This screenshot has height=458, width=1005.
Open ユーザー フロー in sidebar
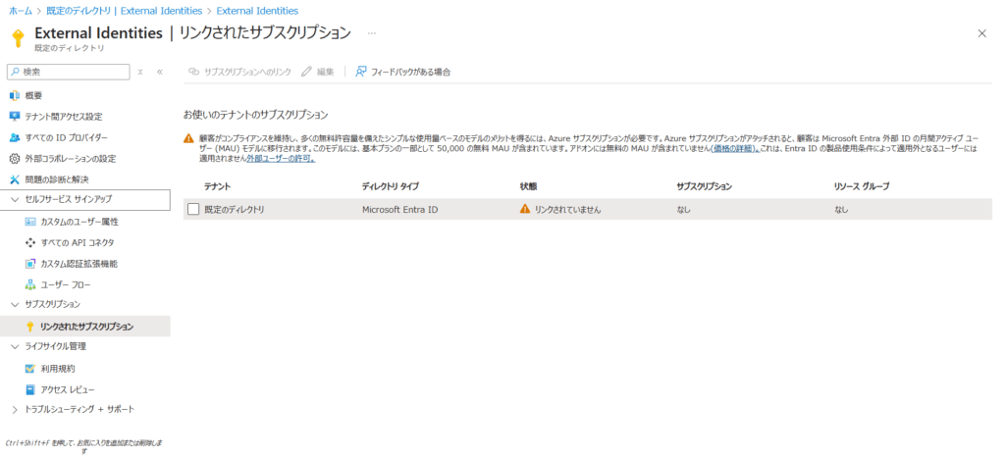[x=66, y=284]
